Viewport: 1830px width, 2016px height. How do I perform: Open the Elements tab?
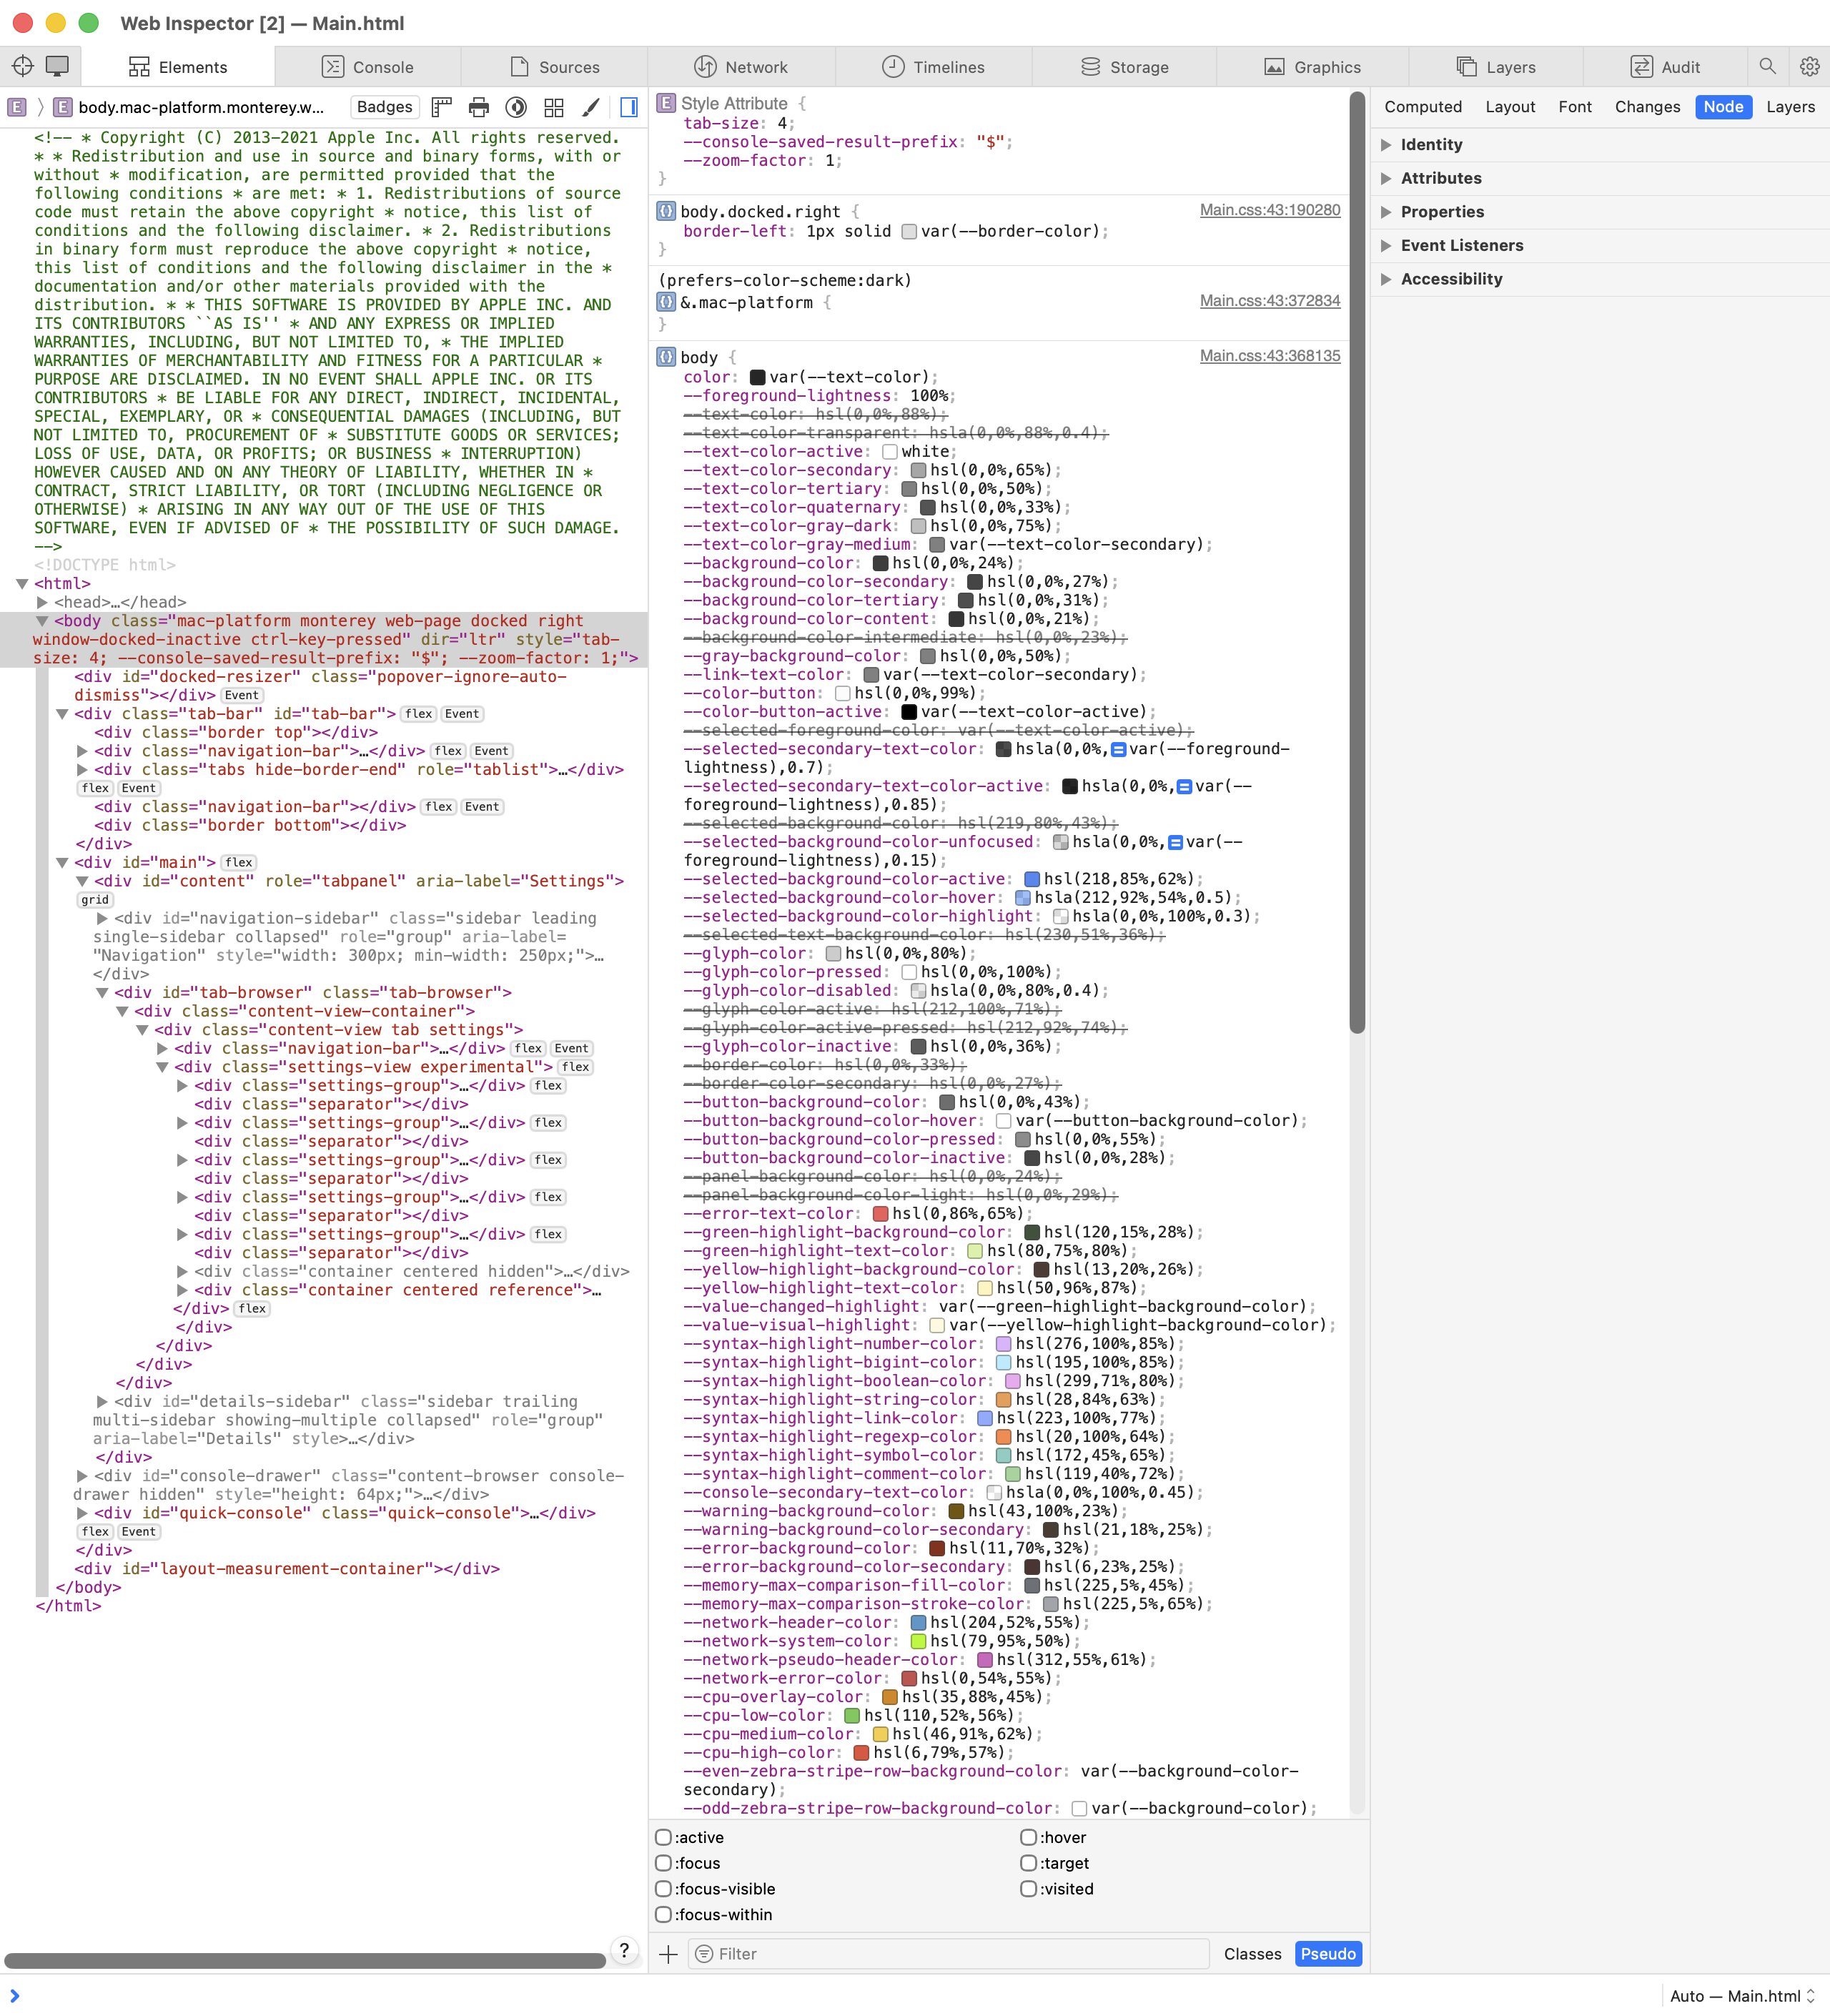coord(178,67)
